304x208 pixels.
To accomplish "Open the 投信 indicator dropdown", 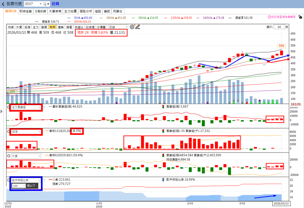I will [26, 132].
